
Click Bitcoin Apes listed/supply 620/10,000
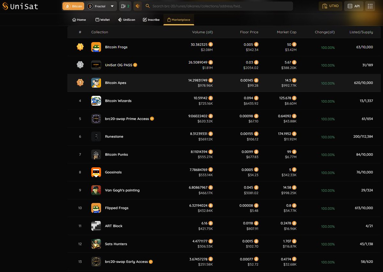364,83
